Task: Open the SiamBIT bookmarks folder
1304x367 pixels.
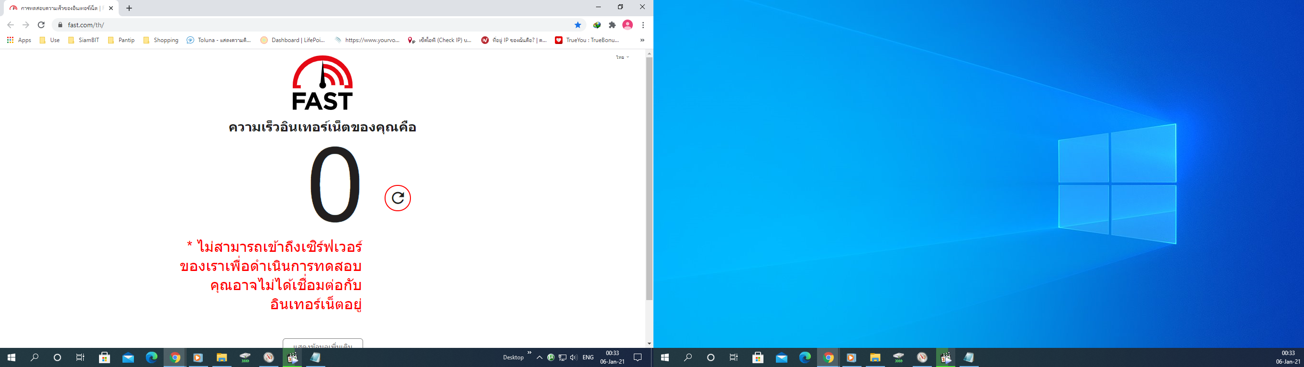Action: pyautogui.click(x=84, y=40)
